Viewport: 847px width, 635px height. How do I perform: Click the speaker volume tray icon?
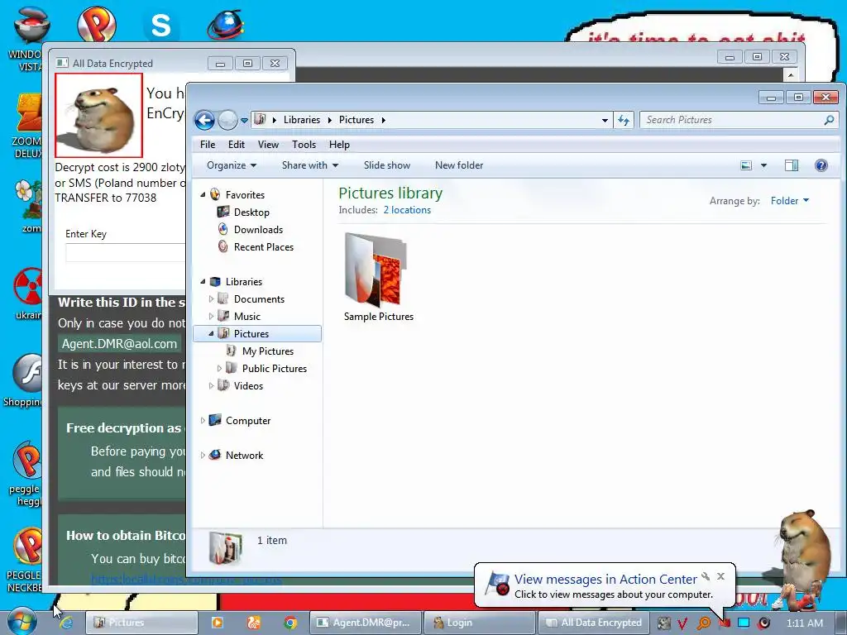pos(763,623)
